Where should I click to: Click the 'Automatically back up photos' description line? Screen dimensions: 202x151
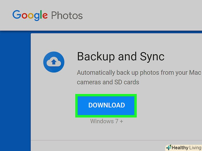pyautogui.click(x=138, y=73)
